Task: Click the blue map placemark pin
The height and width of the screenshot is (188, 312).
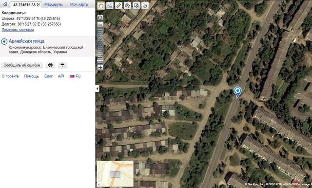Action: (237, 92)
